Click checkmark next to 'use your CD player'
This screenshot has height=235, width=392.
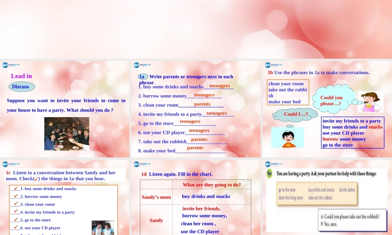click(16, 227)
